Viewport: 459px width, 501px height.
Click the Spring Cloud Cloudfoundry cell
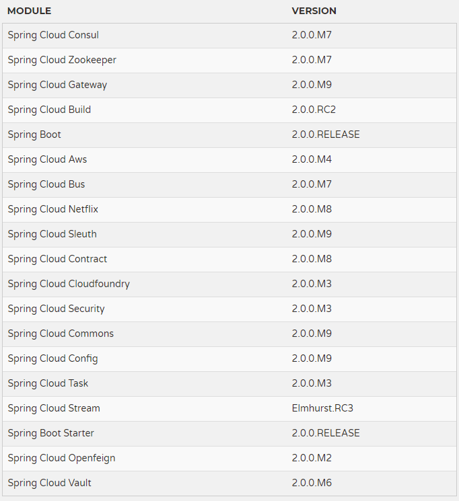tap(69, 284)
